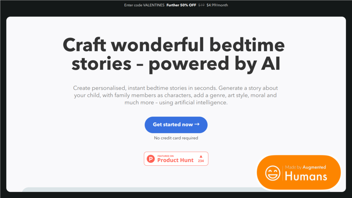Viewport: 352px width, 198px height.
Task: Open the Featured on Product Hunt badge
Action: pyautogui.click(x=176, y=159)
